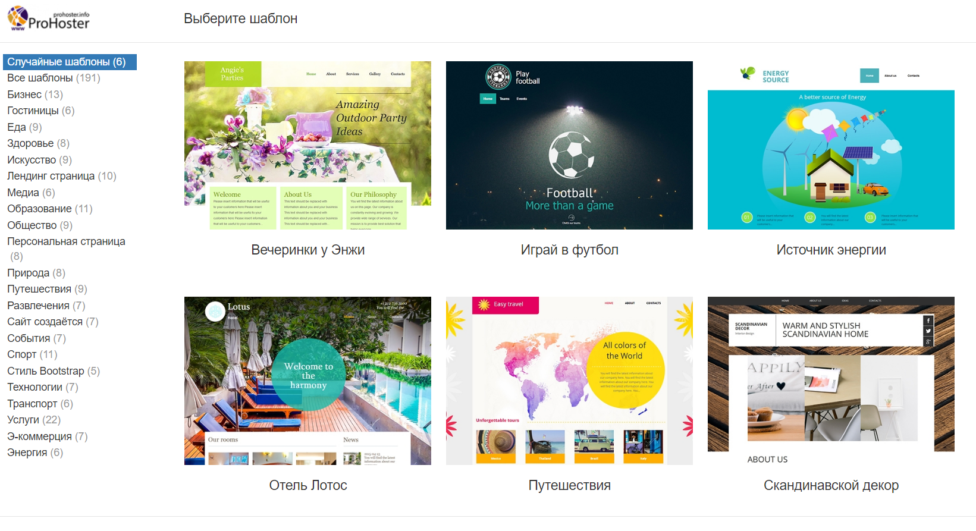
Task: Open the Scandinavian decor template preview
Action: point(831,381)
